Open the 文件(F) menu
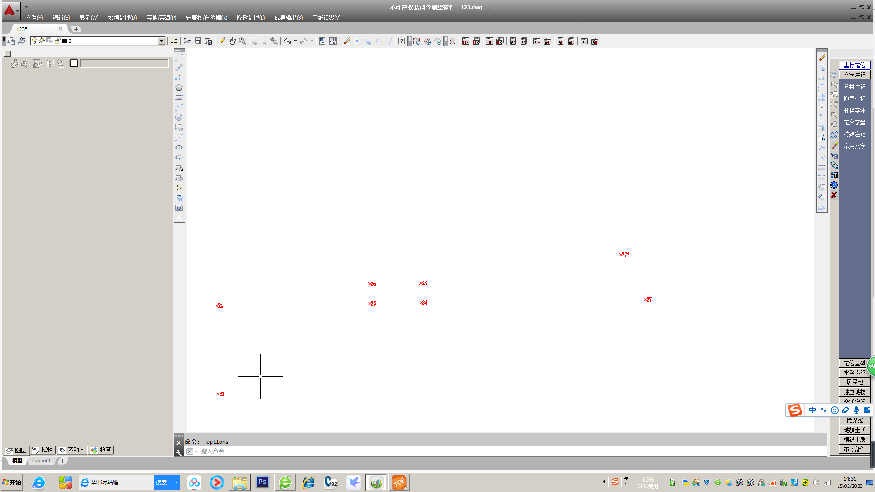 pos(34,18)
